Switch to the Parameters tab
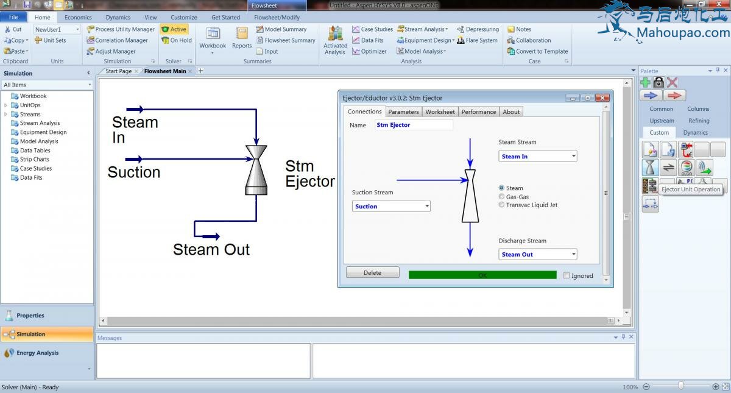 point(403,112)
